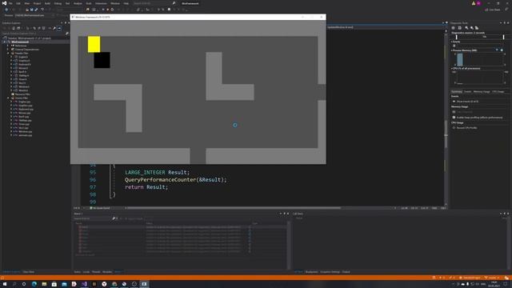The width and height of the screenshot is (512, 288).
Task: Click Zoom In icon in Diagnostic Tools
Action: (x=466, y=28)
